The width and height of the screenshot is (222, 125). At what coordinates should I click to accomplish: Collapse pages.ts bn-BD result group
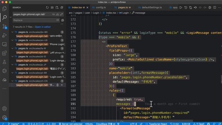click(x=12, y=32)
